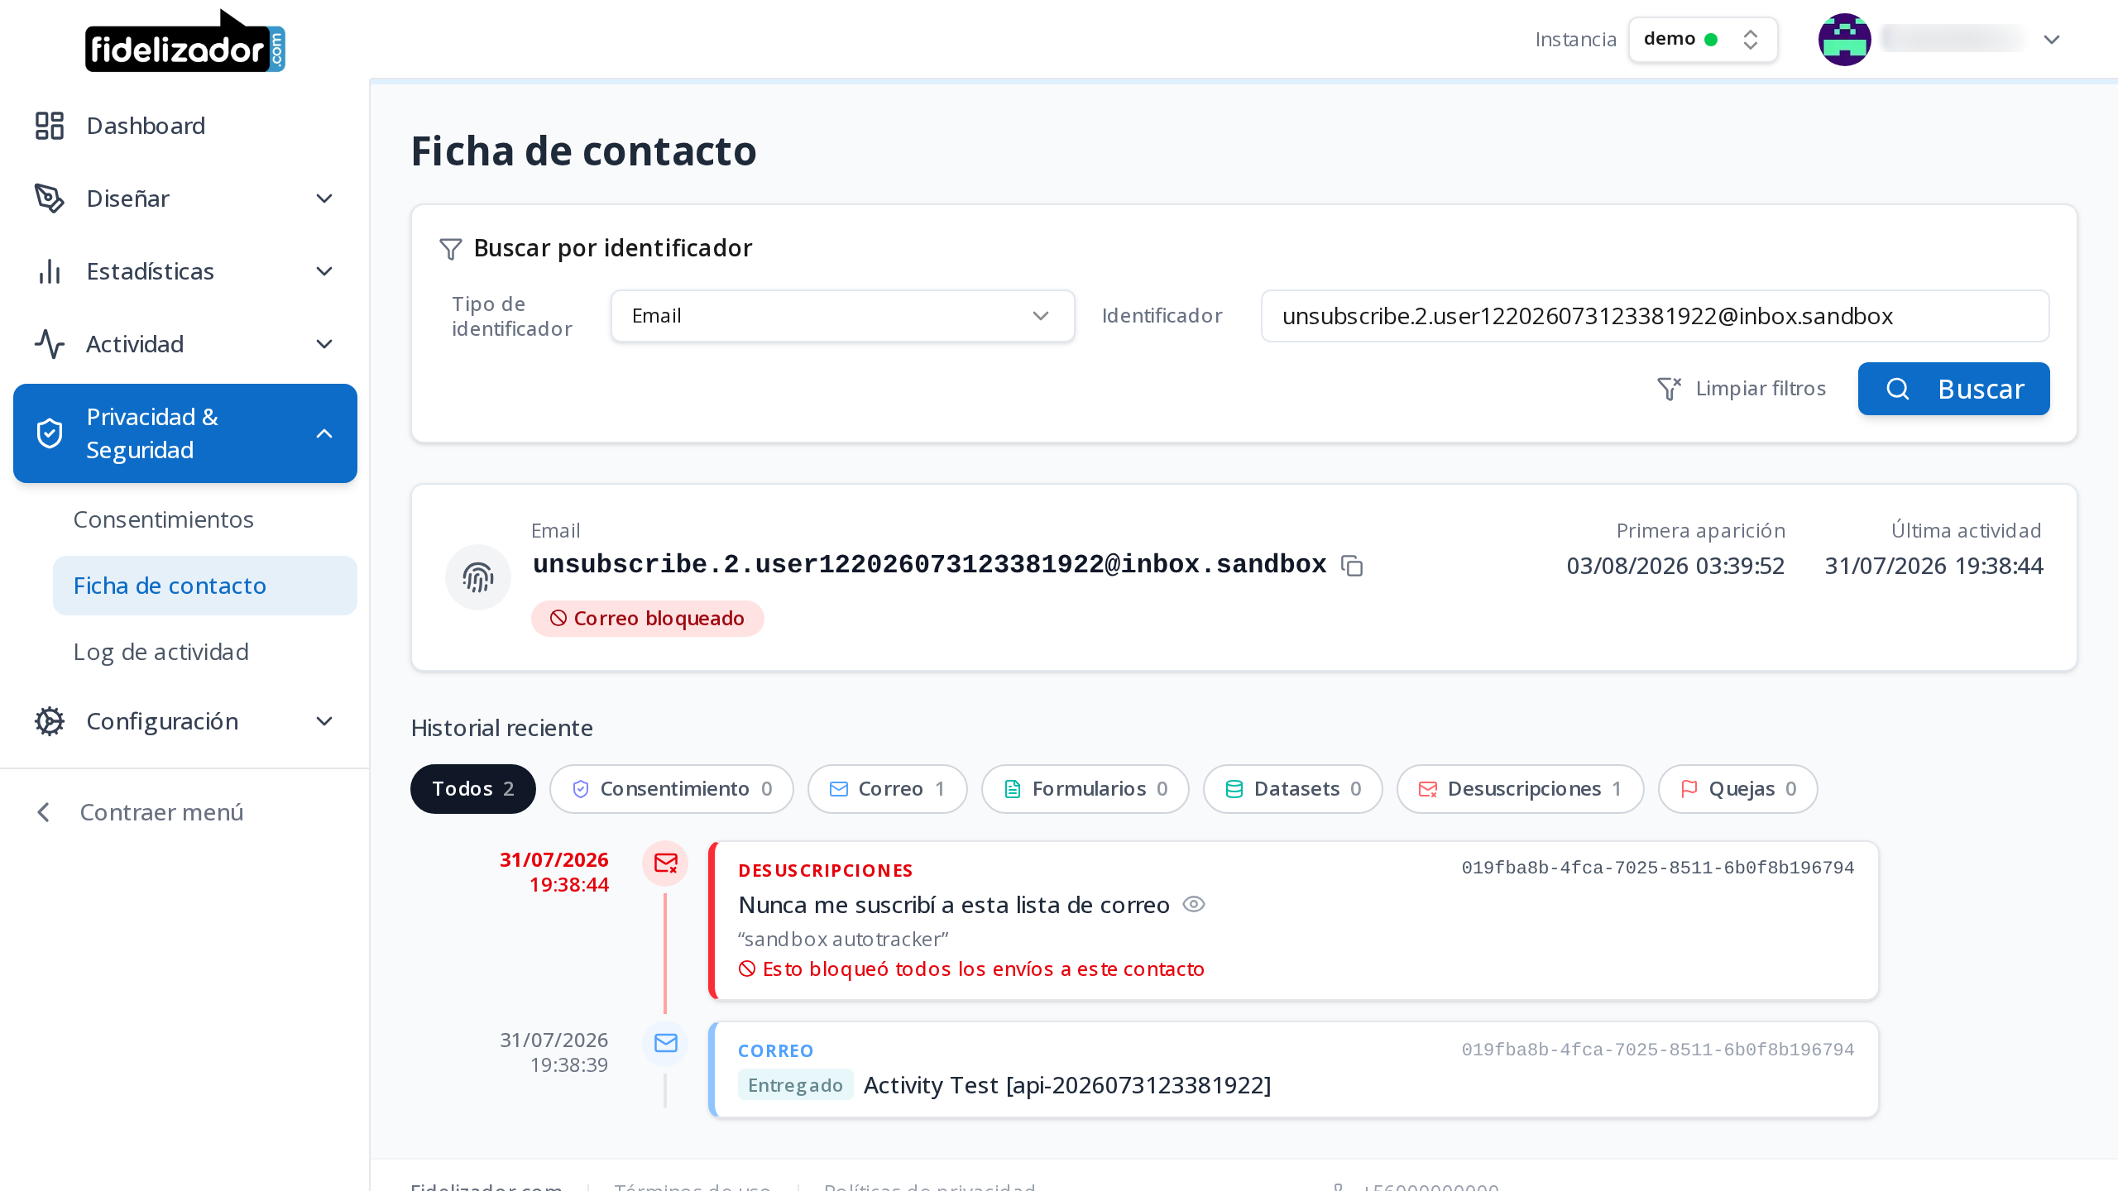Filter history by Datasets
Viewport: 2118px width, 1191px height.
(1293, 789)
